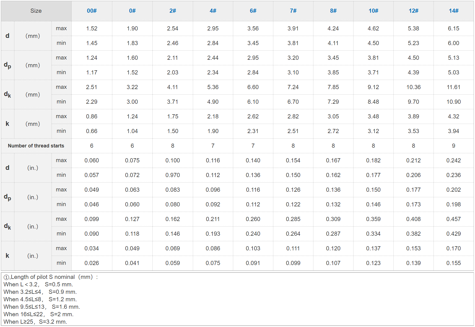
Task: Click 'Number of thread starts' row label
Action: 36,146
